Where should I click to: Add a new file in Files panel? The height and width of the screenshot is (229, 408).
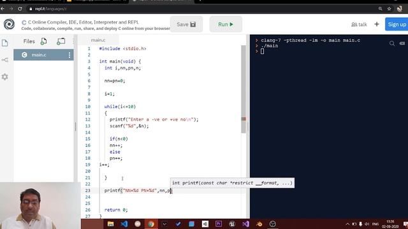(x=44, y=41)
